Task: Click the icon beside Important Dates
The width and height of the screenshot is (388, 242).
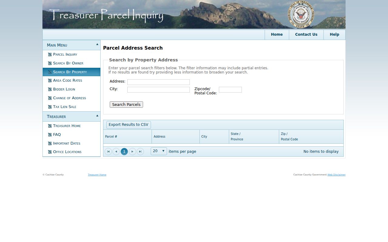Action: [50, 143]
